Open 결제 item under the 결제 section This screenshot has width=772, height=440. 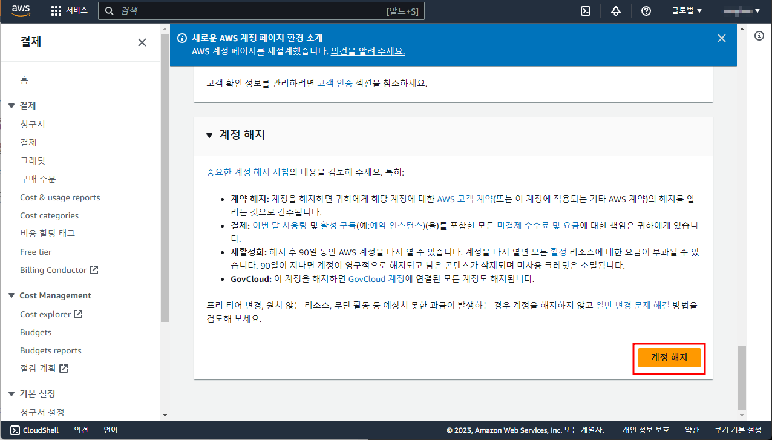[x=28, y=143]
